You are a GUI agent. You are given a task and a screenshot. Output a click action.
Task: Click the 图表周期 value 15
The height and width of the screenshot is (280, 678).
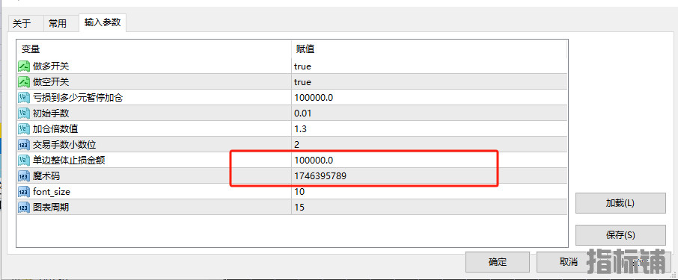pyautogui.click(x=299, y=208)
